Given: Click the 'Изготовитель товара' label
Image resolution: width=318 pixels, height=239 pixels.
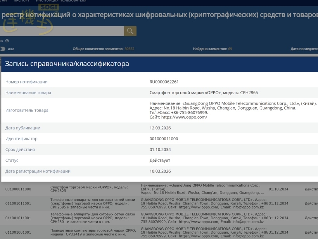Looking at the screenshot, I should click(27, 110).
